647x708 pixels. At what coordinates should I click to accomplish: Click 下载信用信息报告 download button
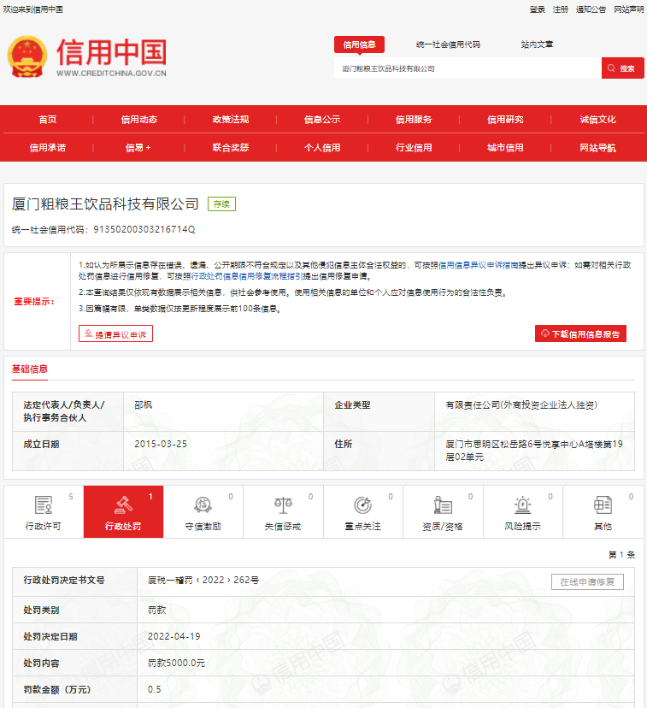tap(580, 333)
